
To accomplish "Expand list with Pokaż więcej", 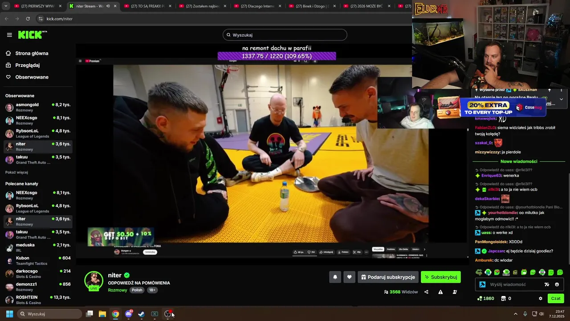I will tap(16, 172).
